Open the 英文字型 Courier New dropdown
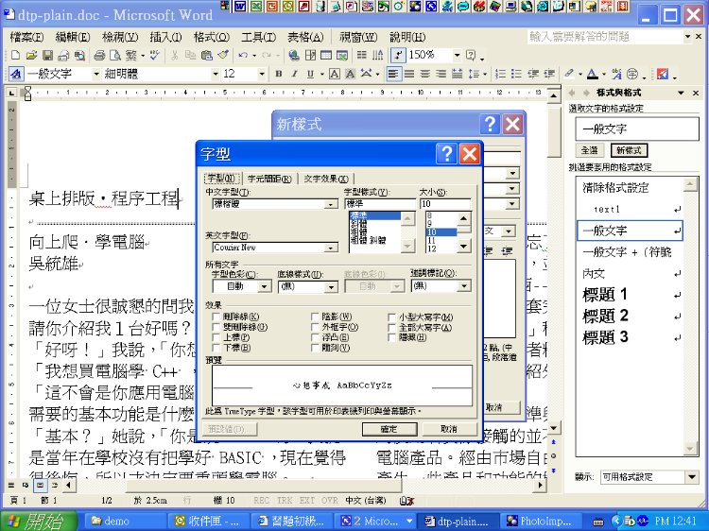 coord(332,248)
